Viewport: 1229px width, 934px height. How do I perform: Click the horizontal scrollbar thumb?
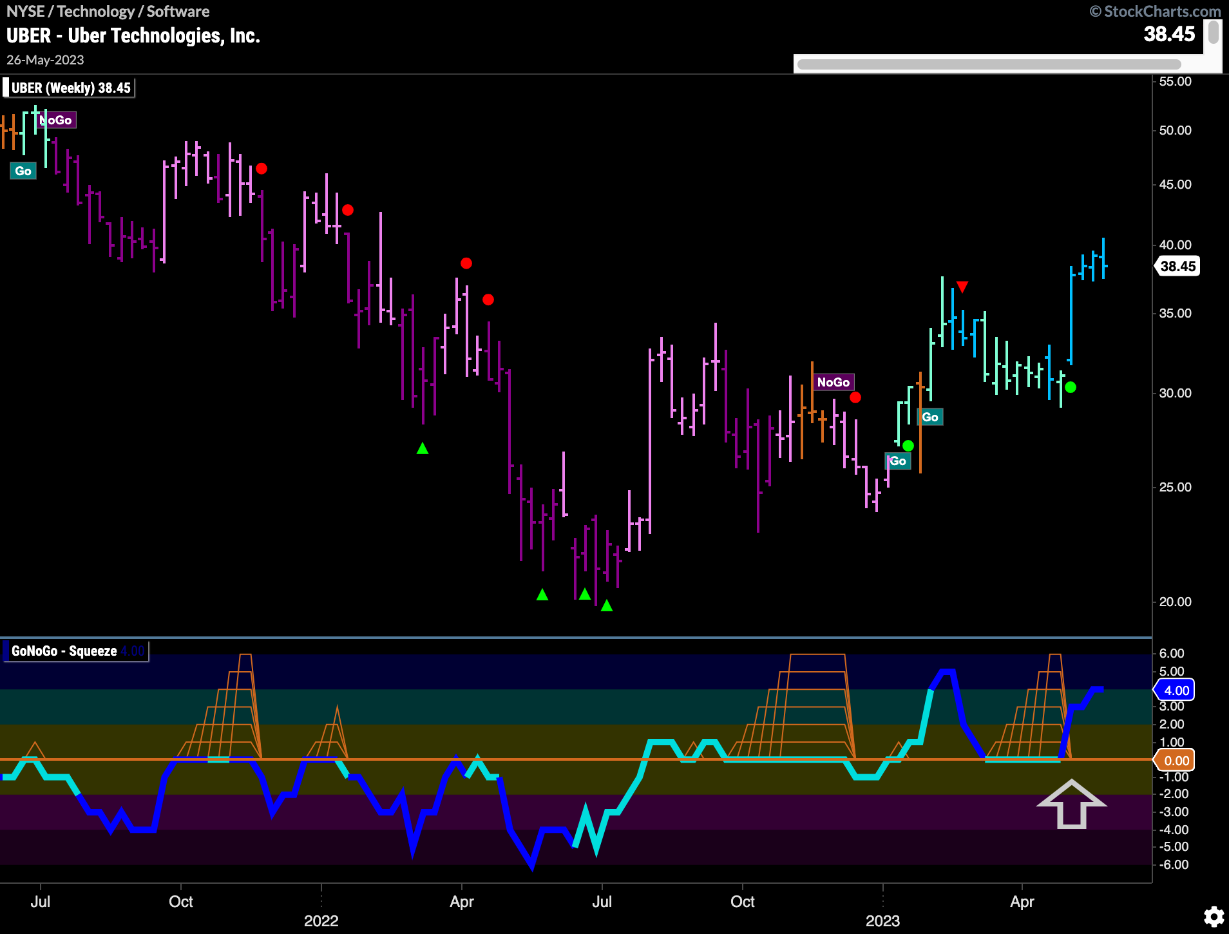tap(989, 64)
